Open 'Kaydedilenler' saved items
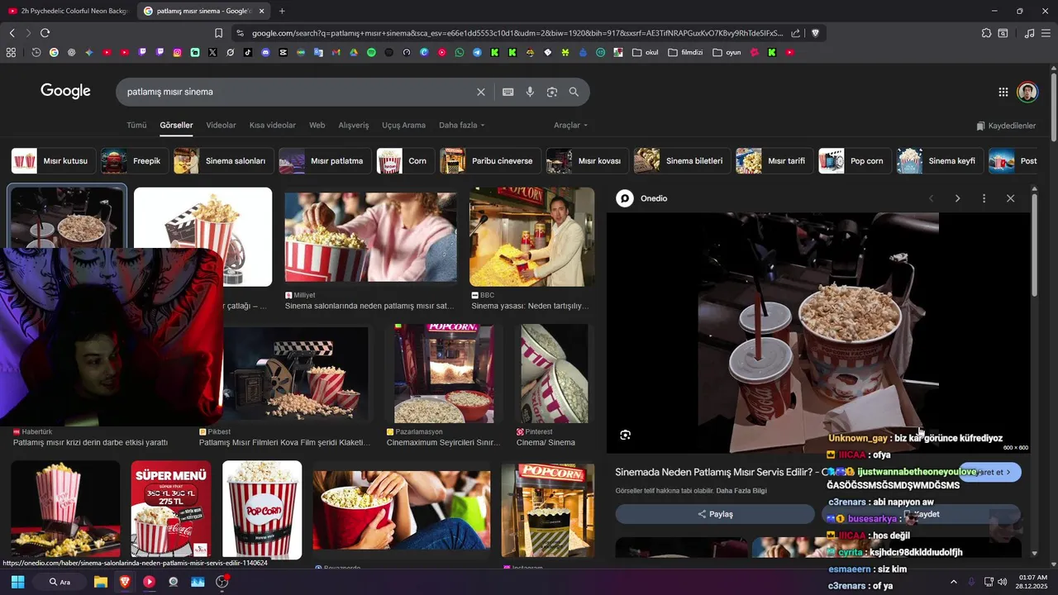This screenshot has width=1058, height=595. (x=1006, y=126)
